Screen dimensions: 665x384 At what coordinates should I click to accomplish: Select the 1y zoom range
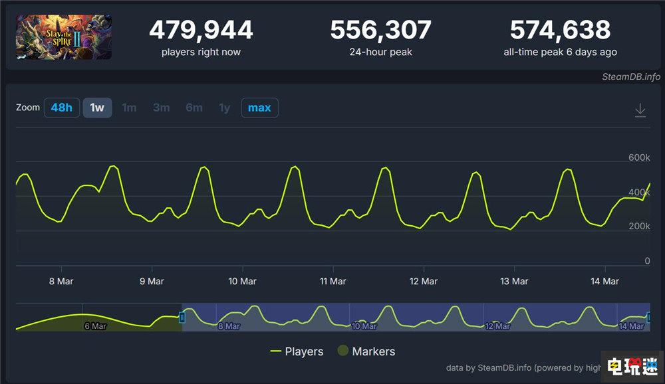click(x=224, y=107)
